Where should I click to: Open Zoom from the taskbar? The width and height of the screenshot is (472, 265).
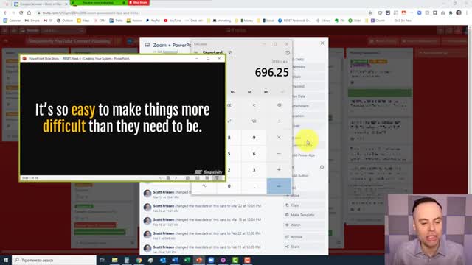211,260
